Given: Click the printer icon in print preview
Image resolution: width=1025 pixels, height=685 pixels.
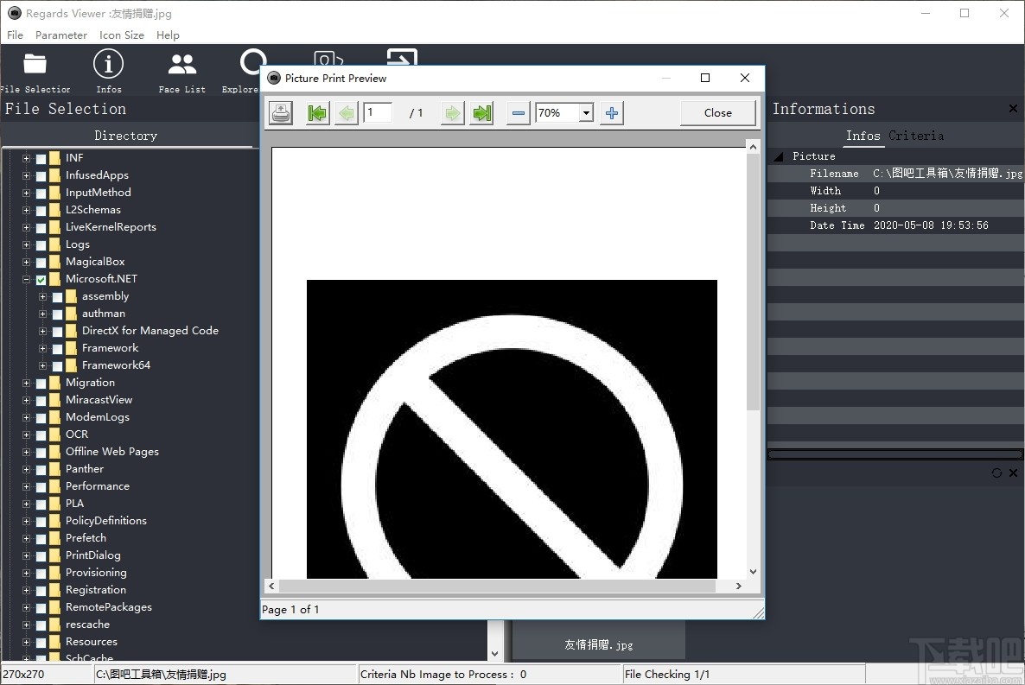Looking at the screenshot, I should 280,112.
